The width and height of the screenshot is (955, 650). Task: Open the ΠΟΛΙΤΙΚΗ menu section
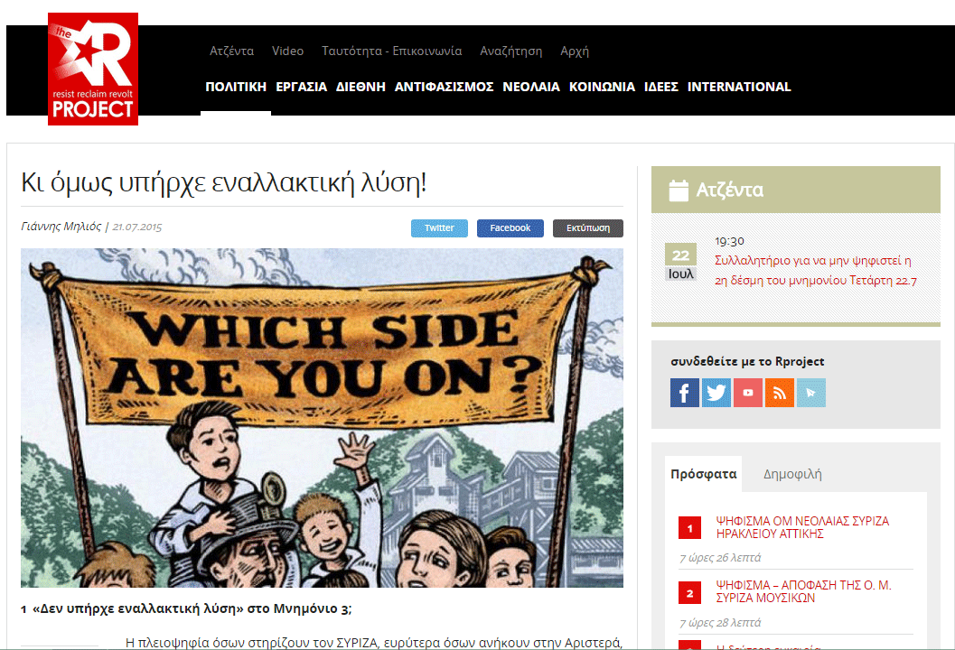coord(236,87)
